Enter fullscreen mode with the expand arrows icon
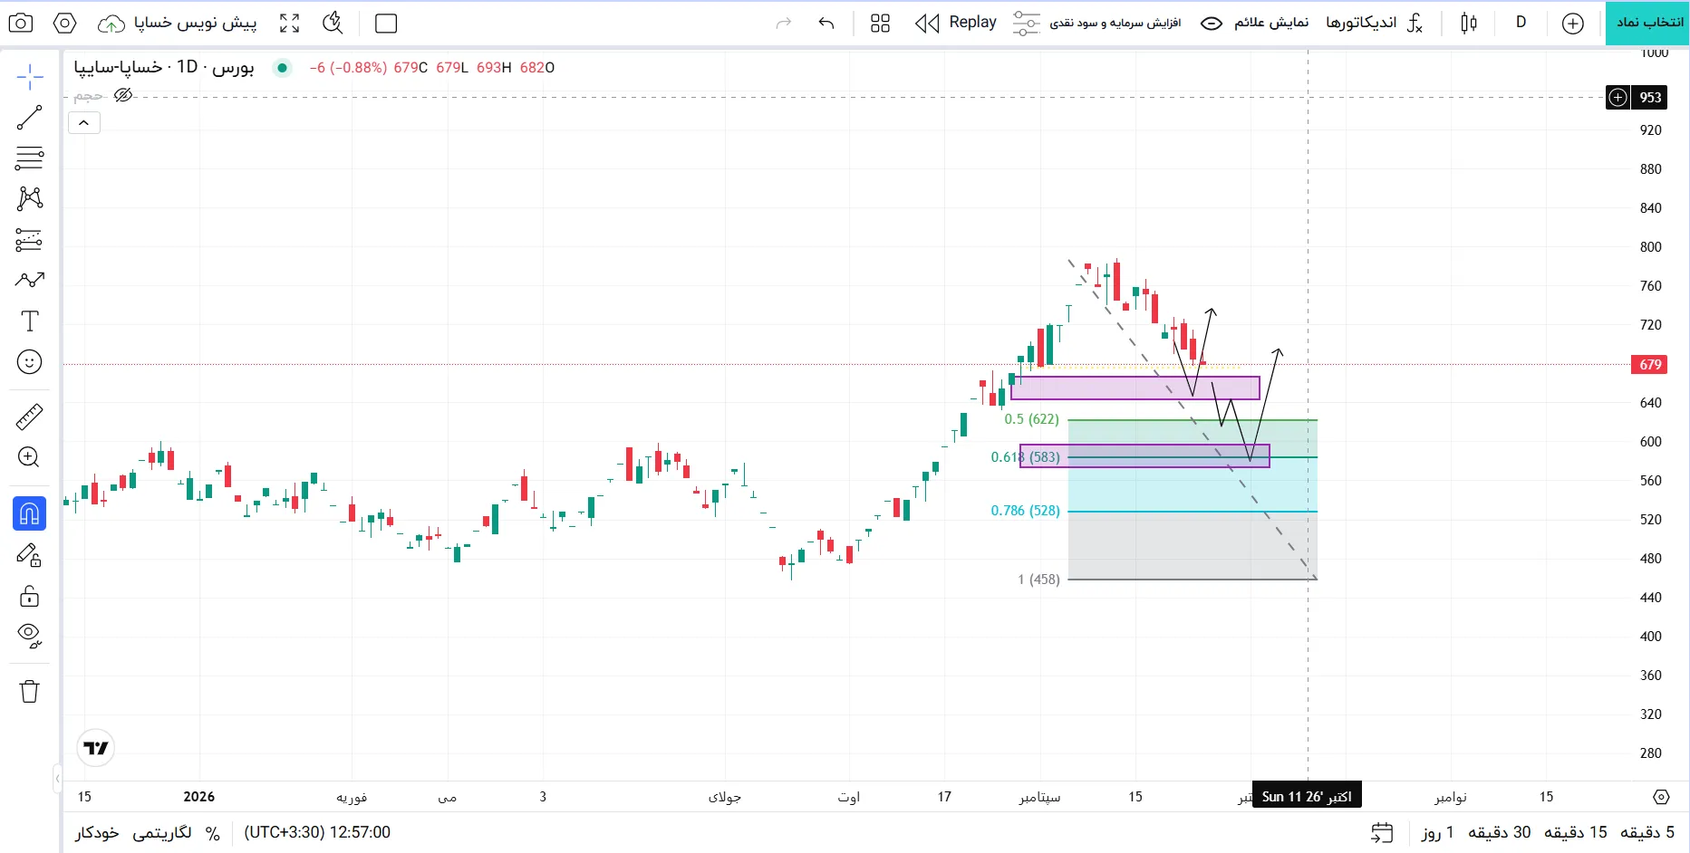This screenshot has height=853, width=1690. (289, 24)
